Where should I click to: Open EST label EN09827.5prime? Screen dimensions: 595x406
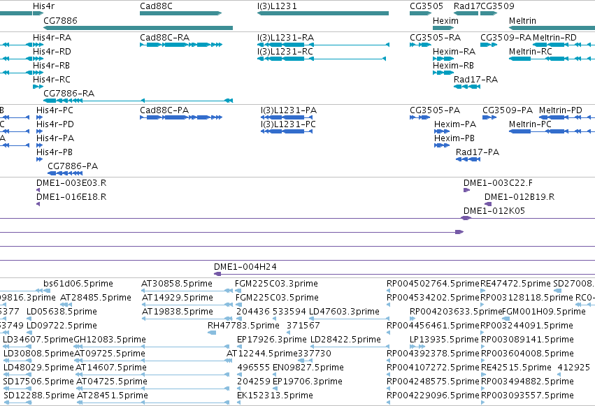click(308, 368)
